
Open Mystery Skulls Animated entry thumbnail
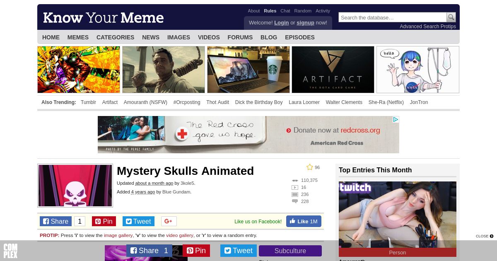(75, 186)
